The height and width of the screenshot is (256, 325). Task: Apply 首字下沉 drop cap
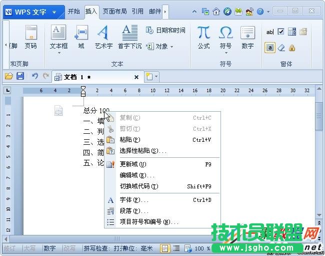click(130, 37)
